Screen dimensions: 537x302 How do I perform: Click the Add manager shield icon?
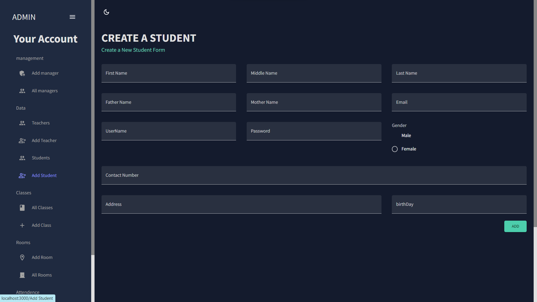pyautogui.click(x=22, y=73)
